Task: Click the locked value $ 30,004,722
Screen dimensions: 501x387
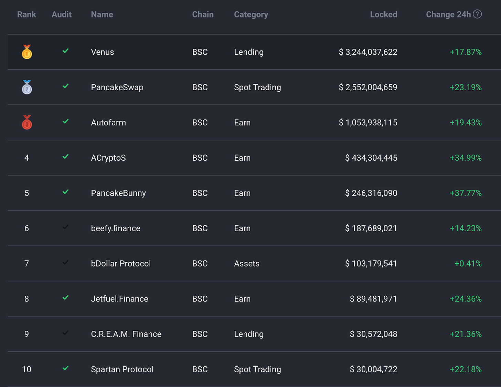Action: [x=373, y=369]
